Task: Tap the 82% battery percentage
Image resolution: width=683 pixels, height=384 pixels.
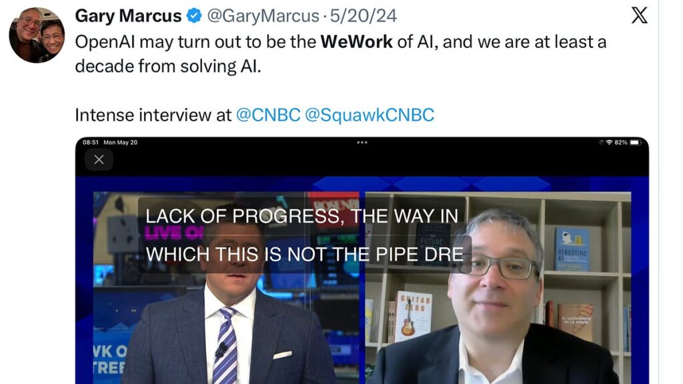Action: (x=621, y=143)
